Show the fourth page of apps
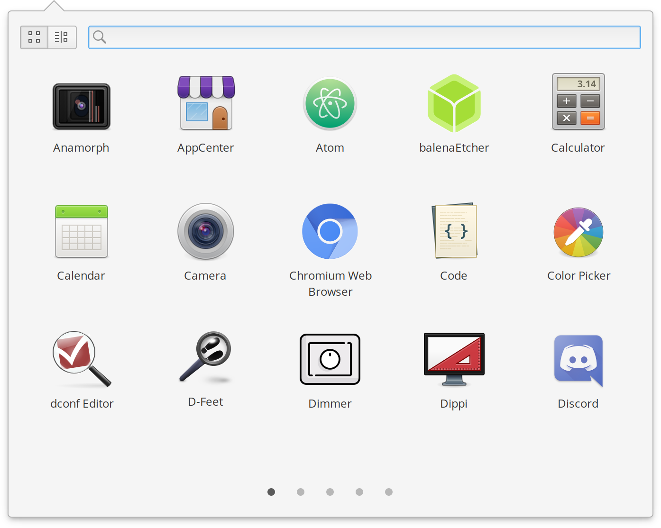The height and width of the screenshot is (528, 661). click(x=359, y=492)
